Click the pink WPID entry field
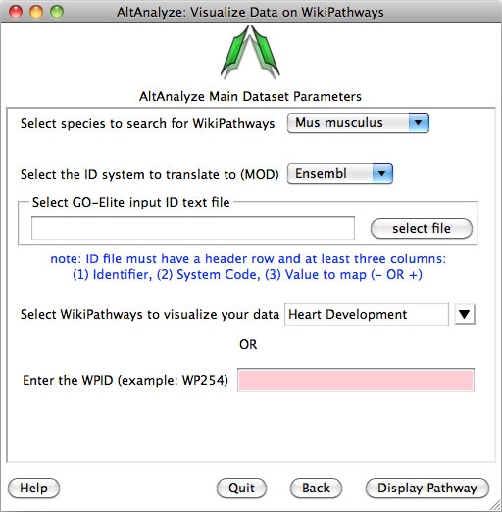Viewport: 502px width, 512px height. click(356, 380)
